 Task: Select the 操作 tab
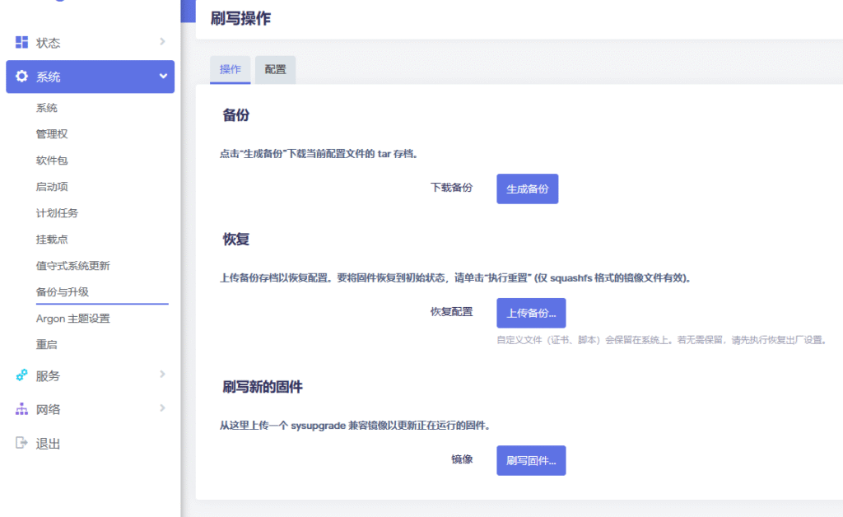coord(231,70)
